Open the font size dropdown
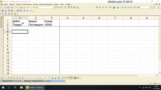161x90 pixels. coord(158,7)
